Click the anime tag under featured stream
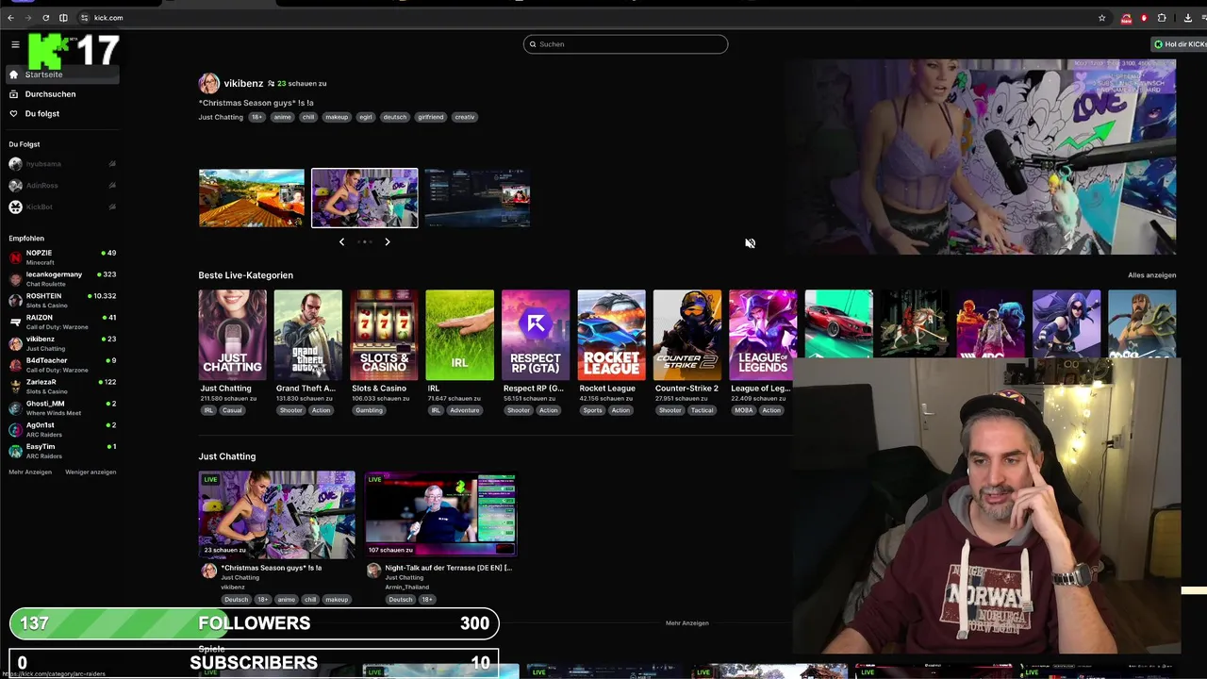This screenshot has height=679, width=1207. (282, 117)
